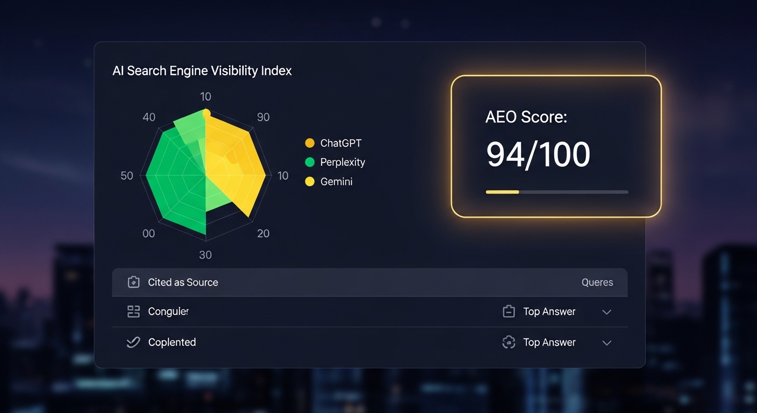Click the AEO Score progress bar
757x413 pixels.
point(557,191)
